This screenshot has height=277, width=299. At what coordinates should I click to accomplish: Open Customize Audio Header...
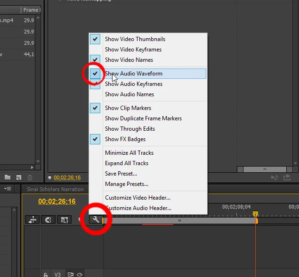(138, 208)
